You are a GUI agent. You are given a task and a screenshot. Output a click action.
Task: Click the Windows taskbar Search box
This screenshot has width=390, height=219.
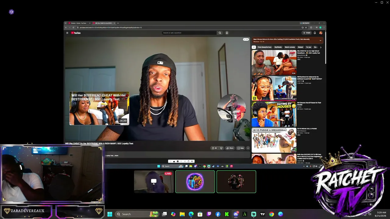pyautogui.click(x=136, y=214)
